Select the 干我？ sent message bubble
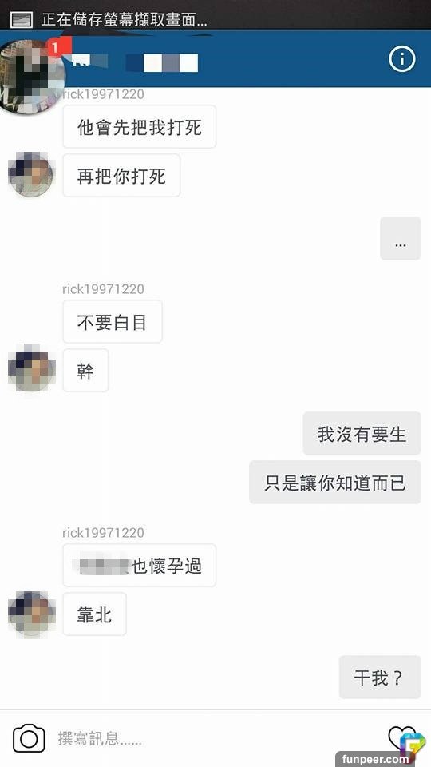Viewport: 431px width, 767px height. (380, 677)
